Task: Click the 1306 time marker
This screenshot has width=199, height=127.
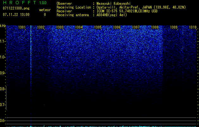Action: click(117, 27)
